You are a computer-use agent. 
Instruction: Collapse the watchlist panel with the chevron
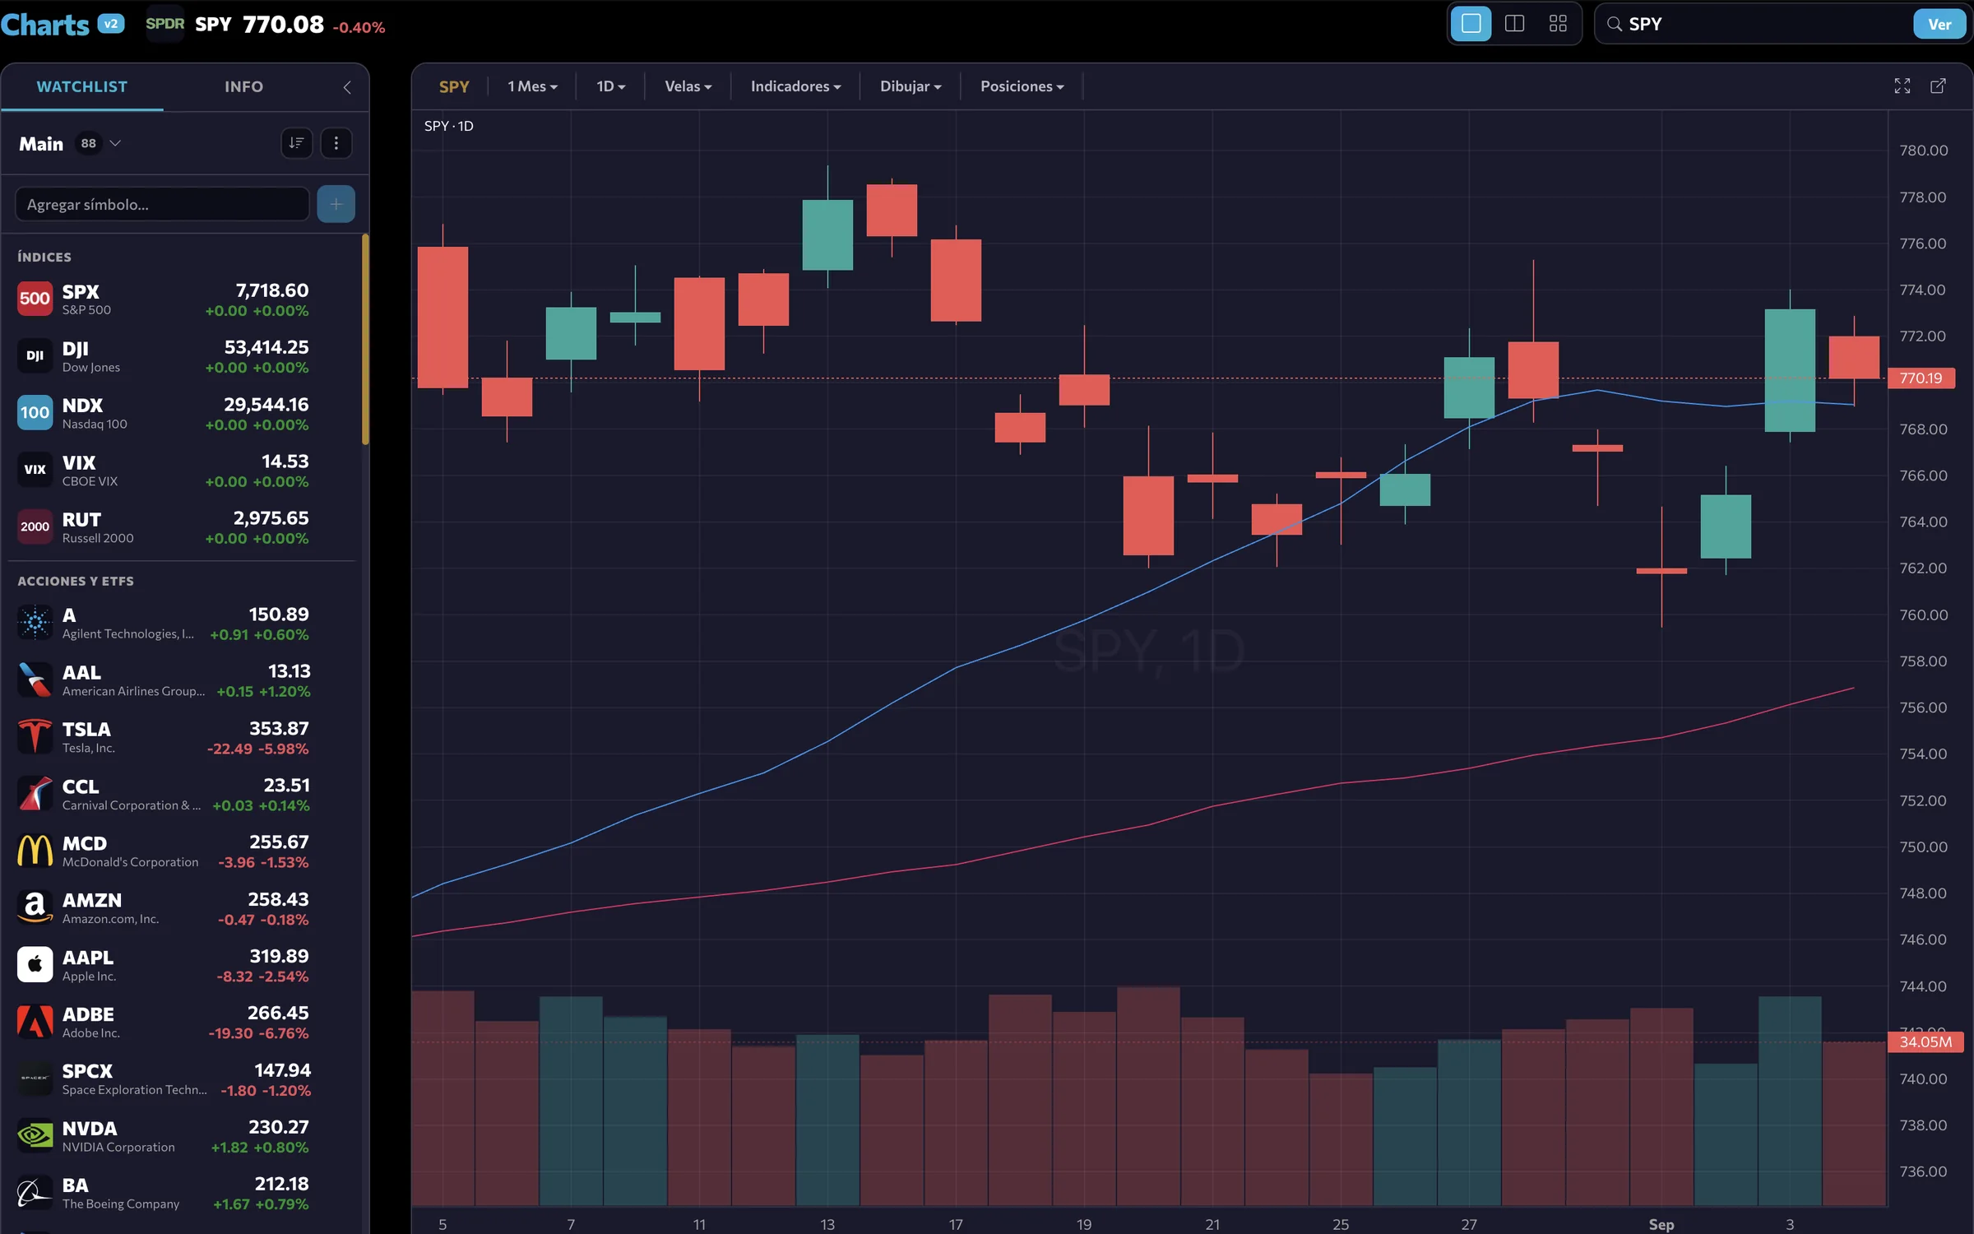coord(347,87)
